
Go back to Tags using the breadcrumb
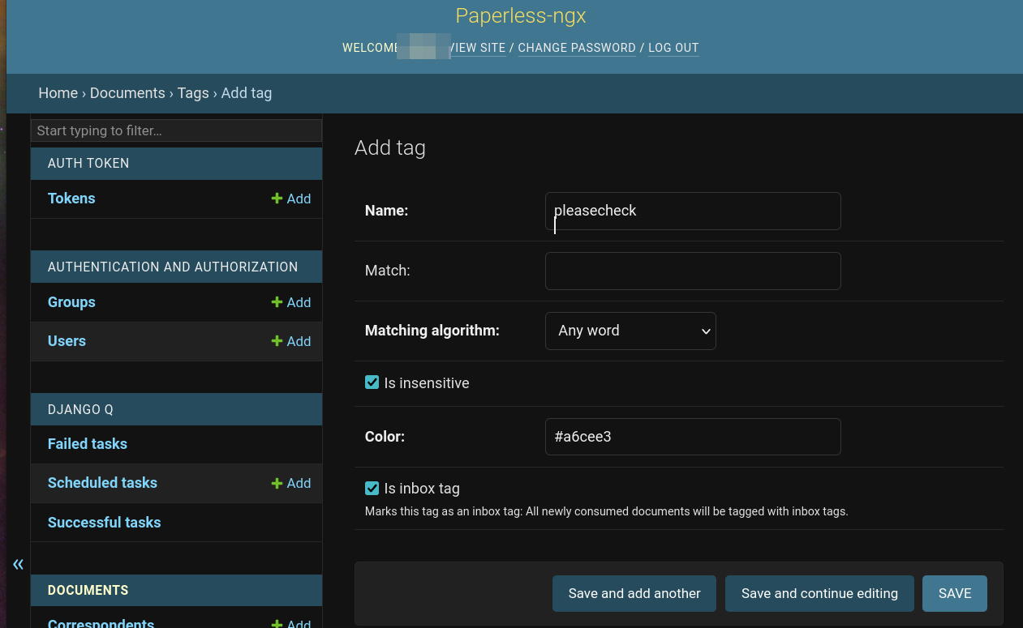tap(193, 93)
